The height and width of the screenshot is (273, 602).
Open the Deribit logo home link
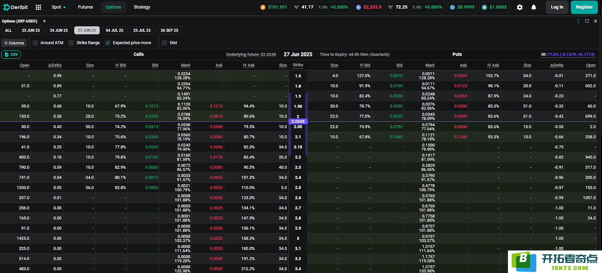pyautogui.click(x=15, y=7)
